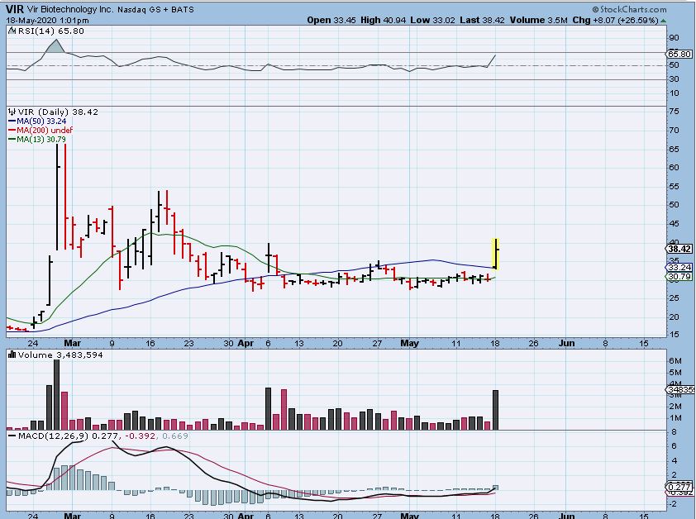This screenshot has width=696, height=519.
Task: Click 'Nasdaq GS + BATS' exchange label
Action: tap(155, 9)
